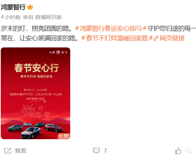Click the 转发 repost label
196x159 pixels.
21,151
